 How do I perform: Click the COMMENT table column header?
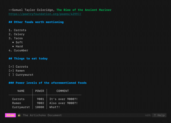[x=63, y=91]
